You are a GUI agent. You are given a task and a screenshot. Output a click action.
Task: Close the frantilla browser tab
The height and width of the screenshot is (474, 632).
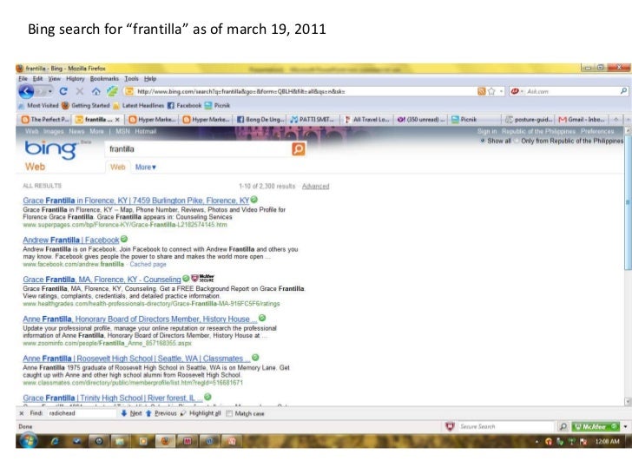point(117,120)
